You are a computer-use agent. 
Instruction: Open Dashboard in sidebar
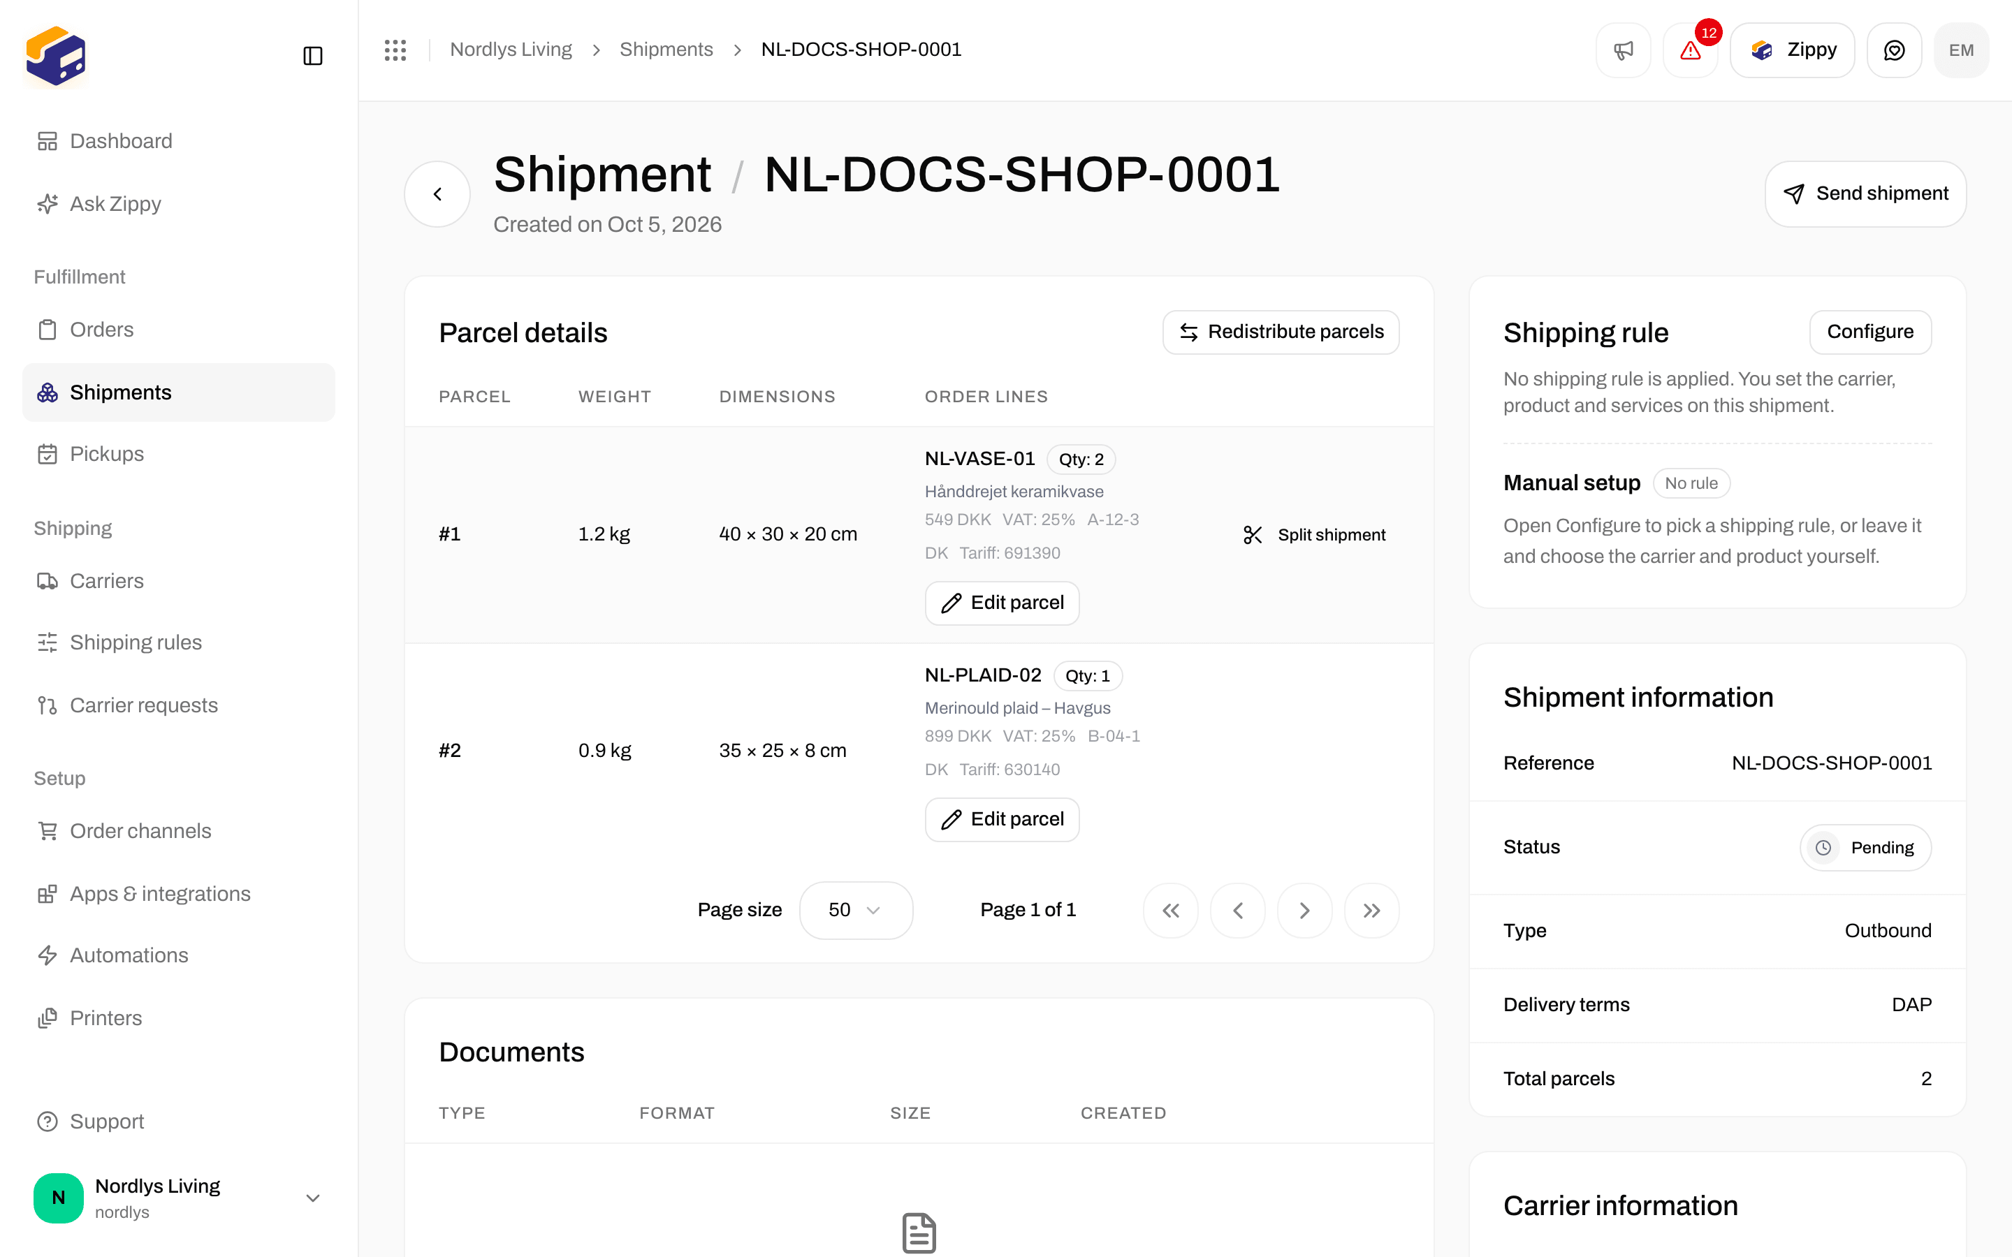[179, 141]
